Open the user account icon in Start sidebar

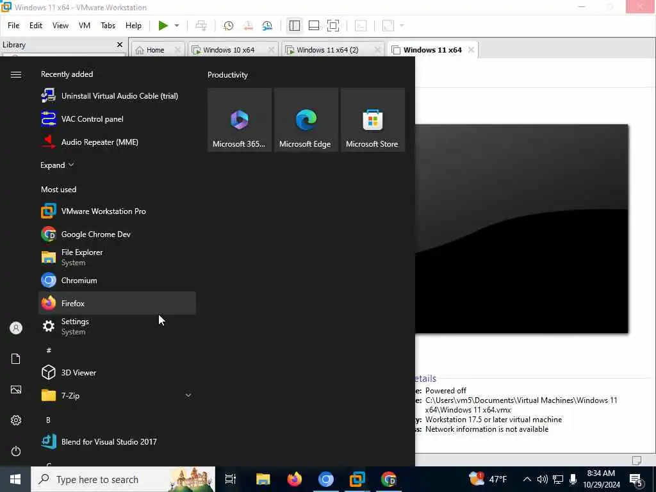coord(16,328)
